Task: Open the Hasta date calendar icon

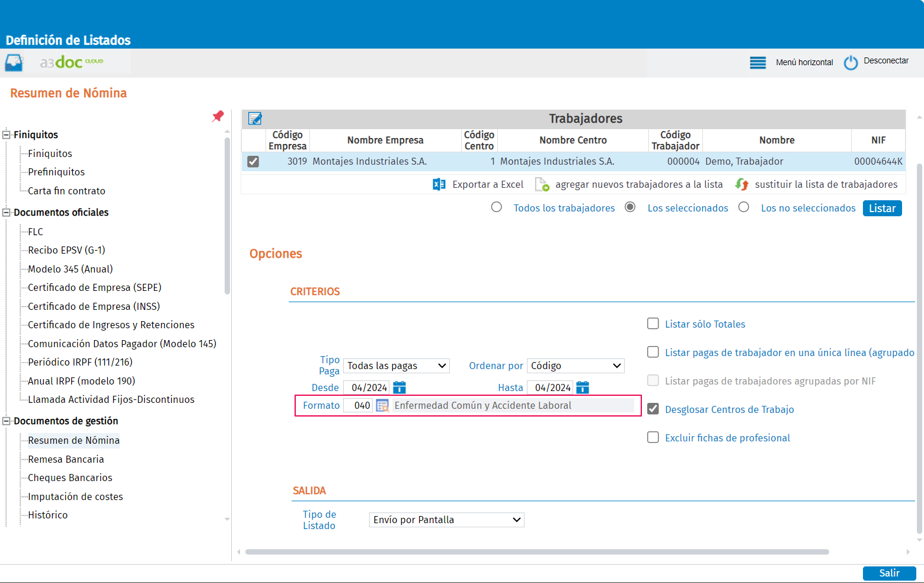Action: pos(583,387)
